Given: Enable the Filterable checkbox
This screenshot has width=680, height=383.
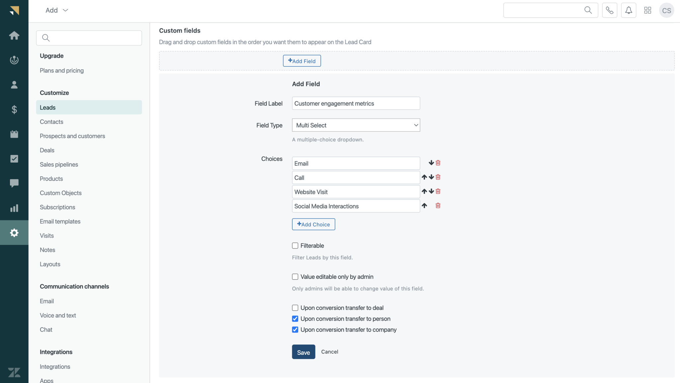Looking at the screenshot, I should (x=295, y=246).
